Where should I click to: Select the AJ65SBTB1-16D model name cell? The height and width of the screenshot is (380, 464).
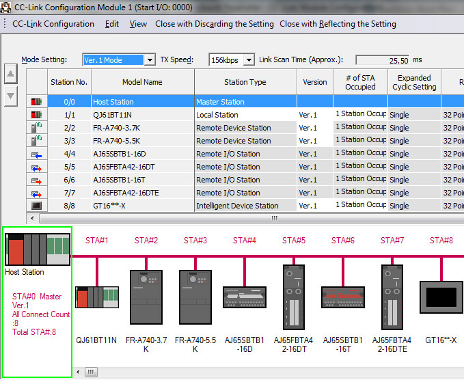(x=142, y=154)
